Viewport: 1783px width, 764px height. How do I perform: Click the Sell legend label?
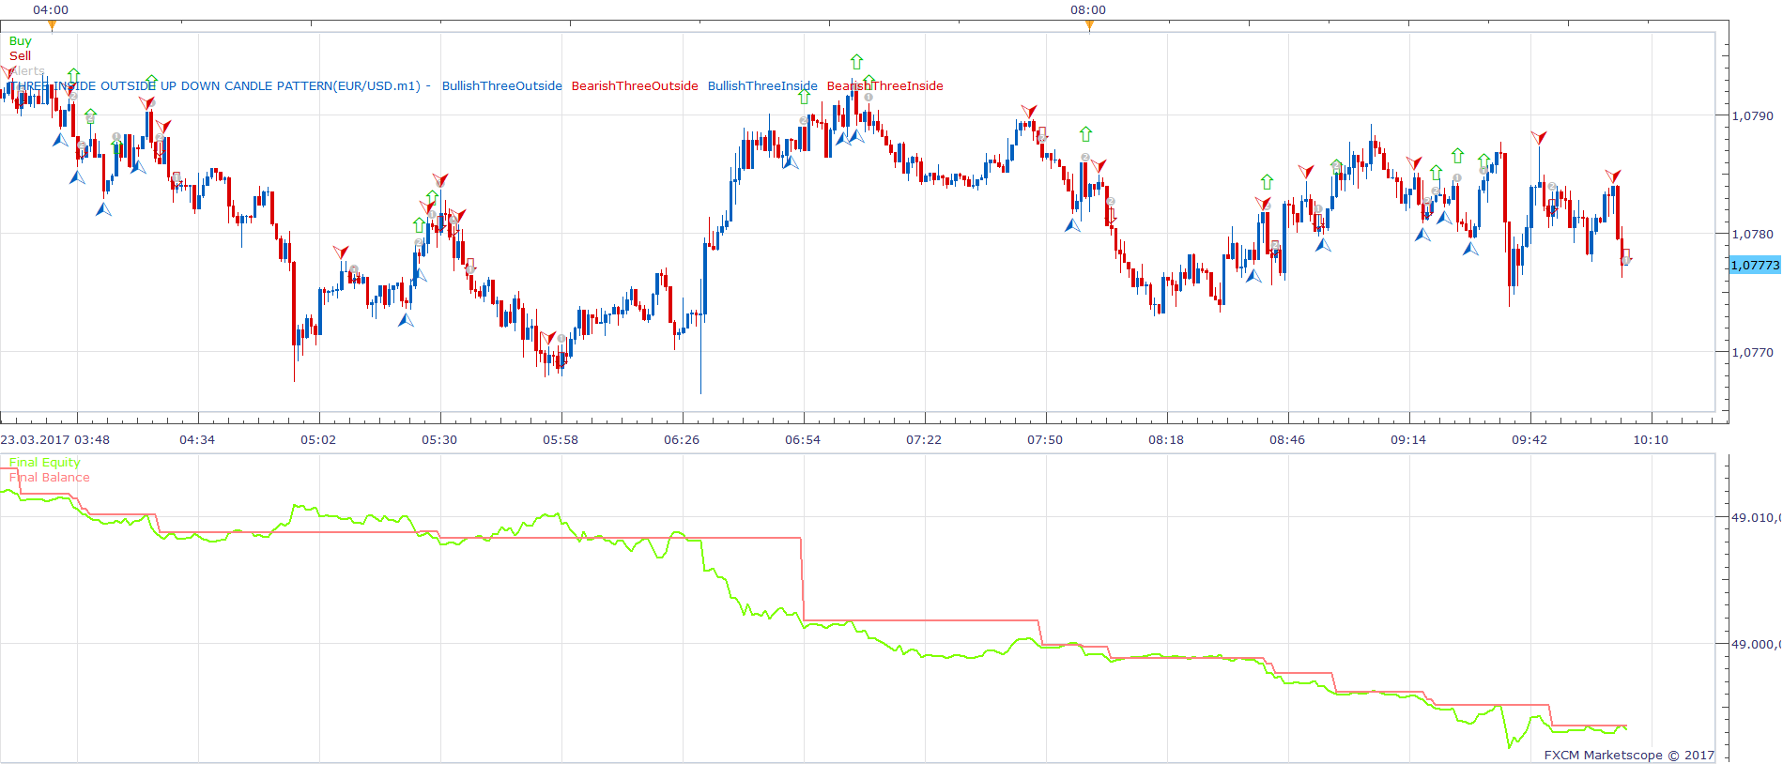[x=20, y=56]
